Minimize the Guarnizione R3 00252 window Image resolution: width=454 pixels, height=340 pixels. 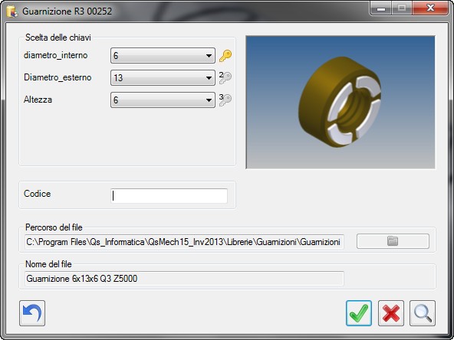381,8
